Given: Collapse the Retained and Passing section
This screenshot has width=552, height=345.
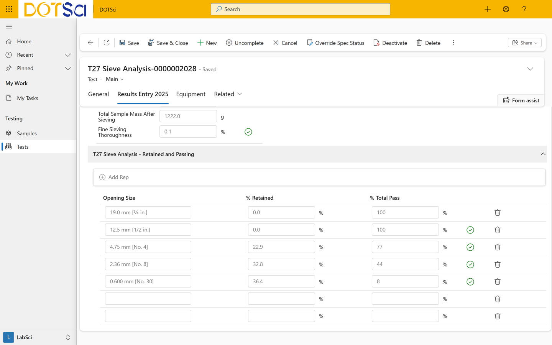Looking at the screenshot, I should pos(543,154).
